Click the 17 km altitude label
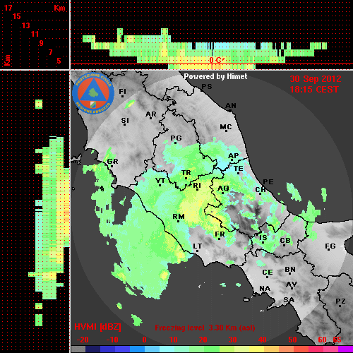This screenshot has height=353, width=353. pyautogui.click(x=8, y=8)
